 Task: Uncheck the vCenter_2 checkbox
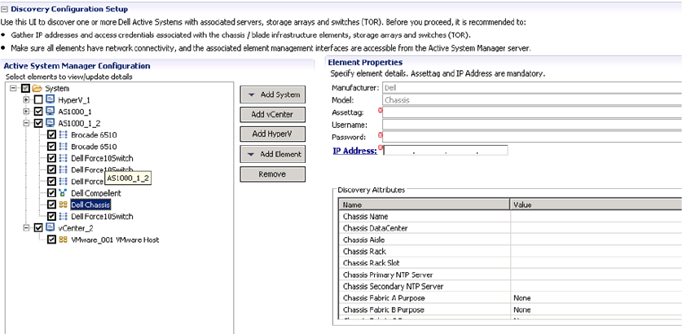click(38, 228)
